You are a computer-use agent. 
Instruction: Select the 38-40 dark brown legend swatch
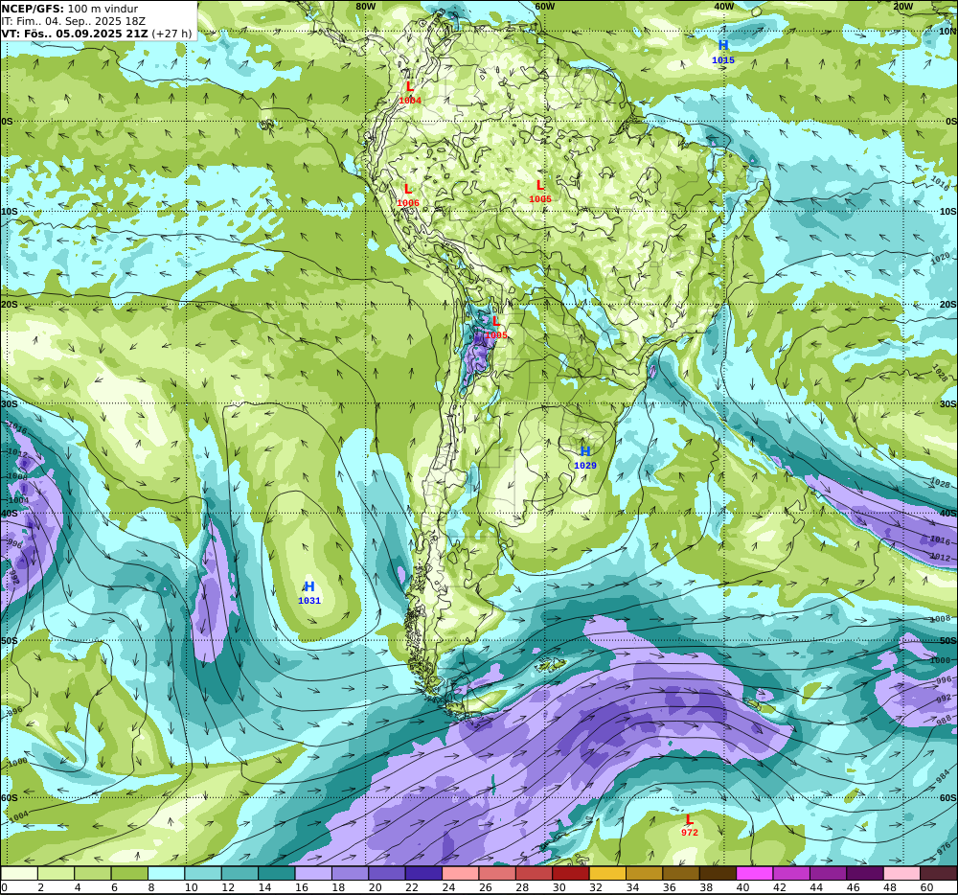[x=718, y=873]
